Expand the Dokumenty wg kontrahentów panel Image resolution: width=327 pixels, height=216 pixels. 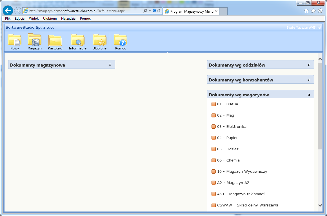pyautogui.click(x=309, y=80)
